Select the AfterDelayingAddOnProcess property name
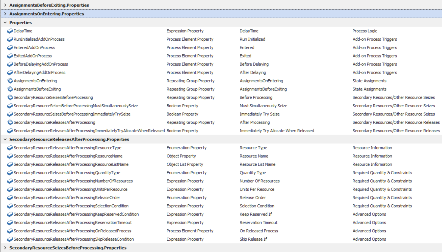Image resolution: width=442 pixels, height=252 pixels. 39,73
